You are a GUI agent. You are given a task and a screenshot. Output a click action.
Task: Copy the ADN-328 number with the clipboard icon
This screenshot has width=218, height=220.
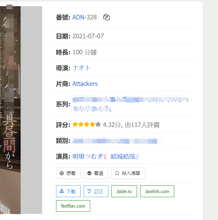(106, 17)
